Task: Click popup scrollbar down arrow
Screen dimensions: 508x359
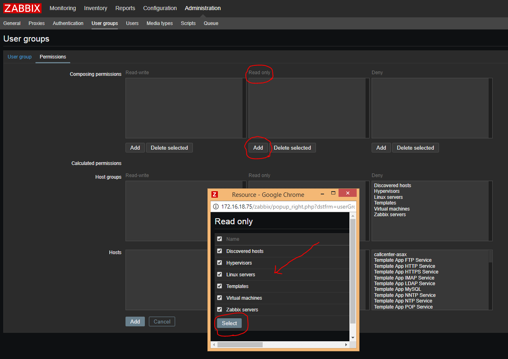Action: tap(353, 337)
